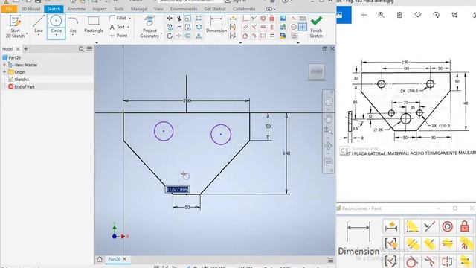The image size is (476, 268).
Task: Click the Point tool button
Action: 118,36
